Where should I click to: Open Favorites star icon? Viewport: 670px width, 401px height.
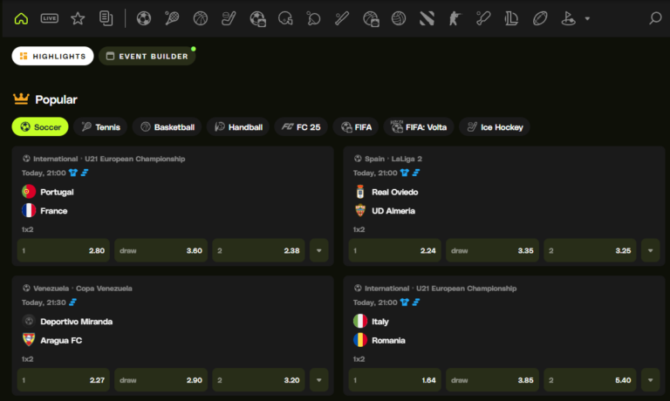pos(78,18)
